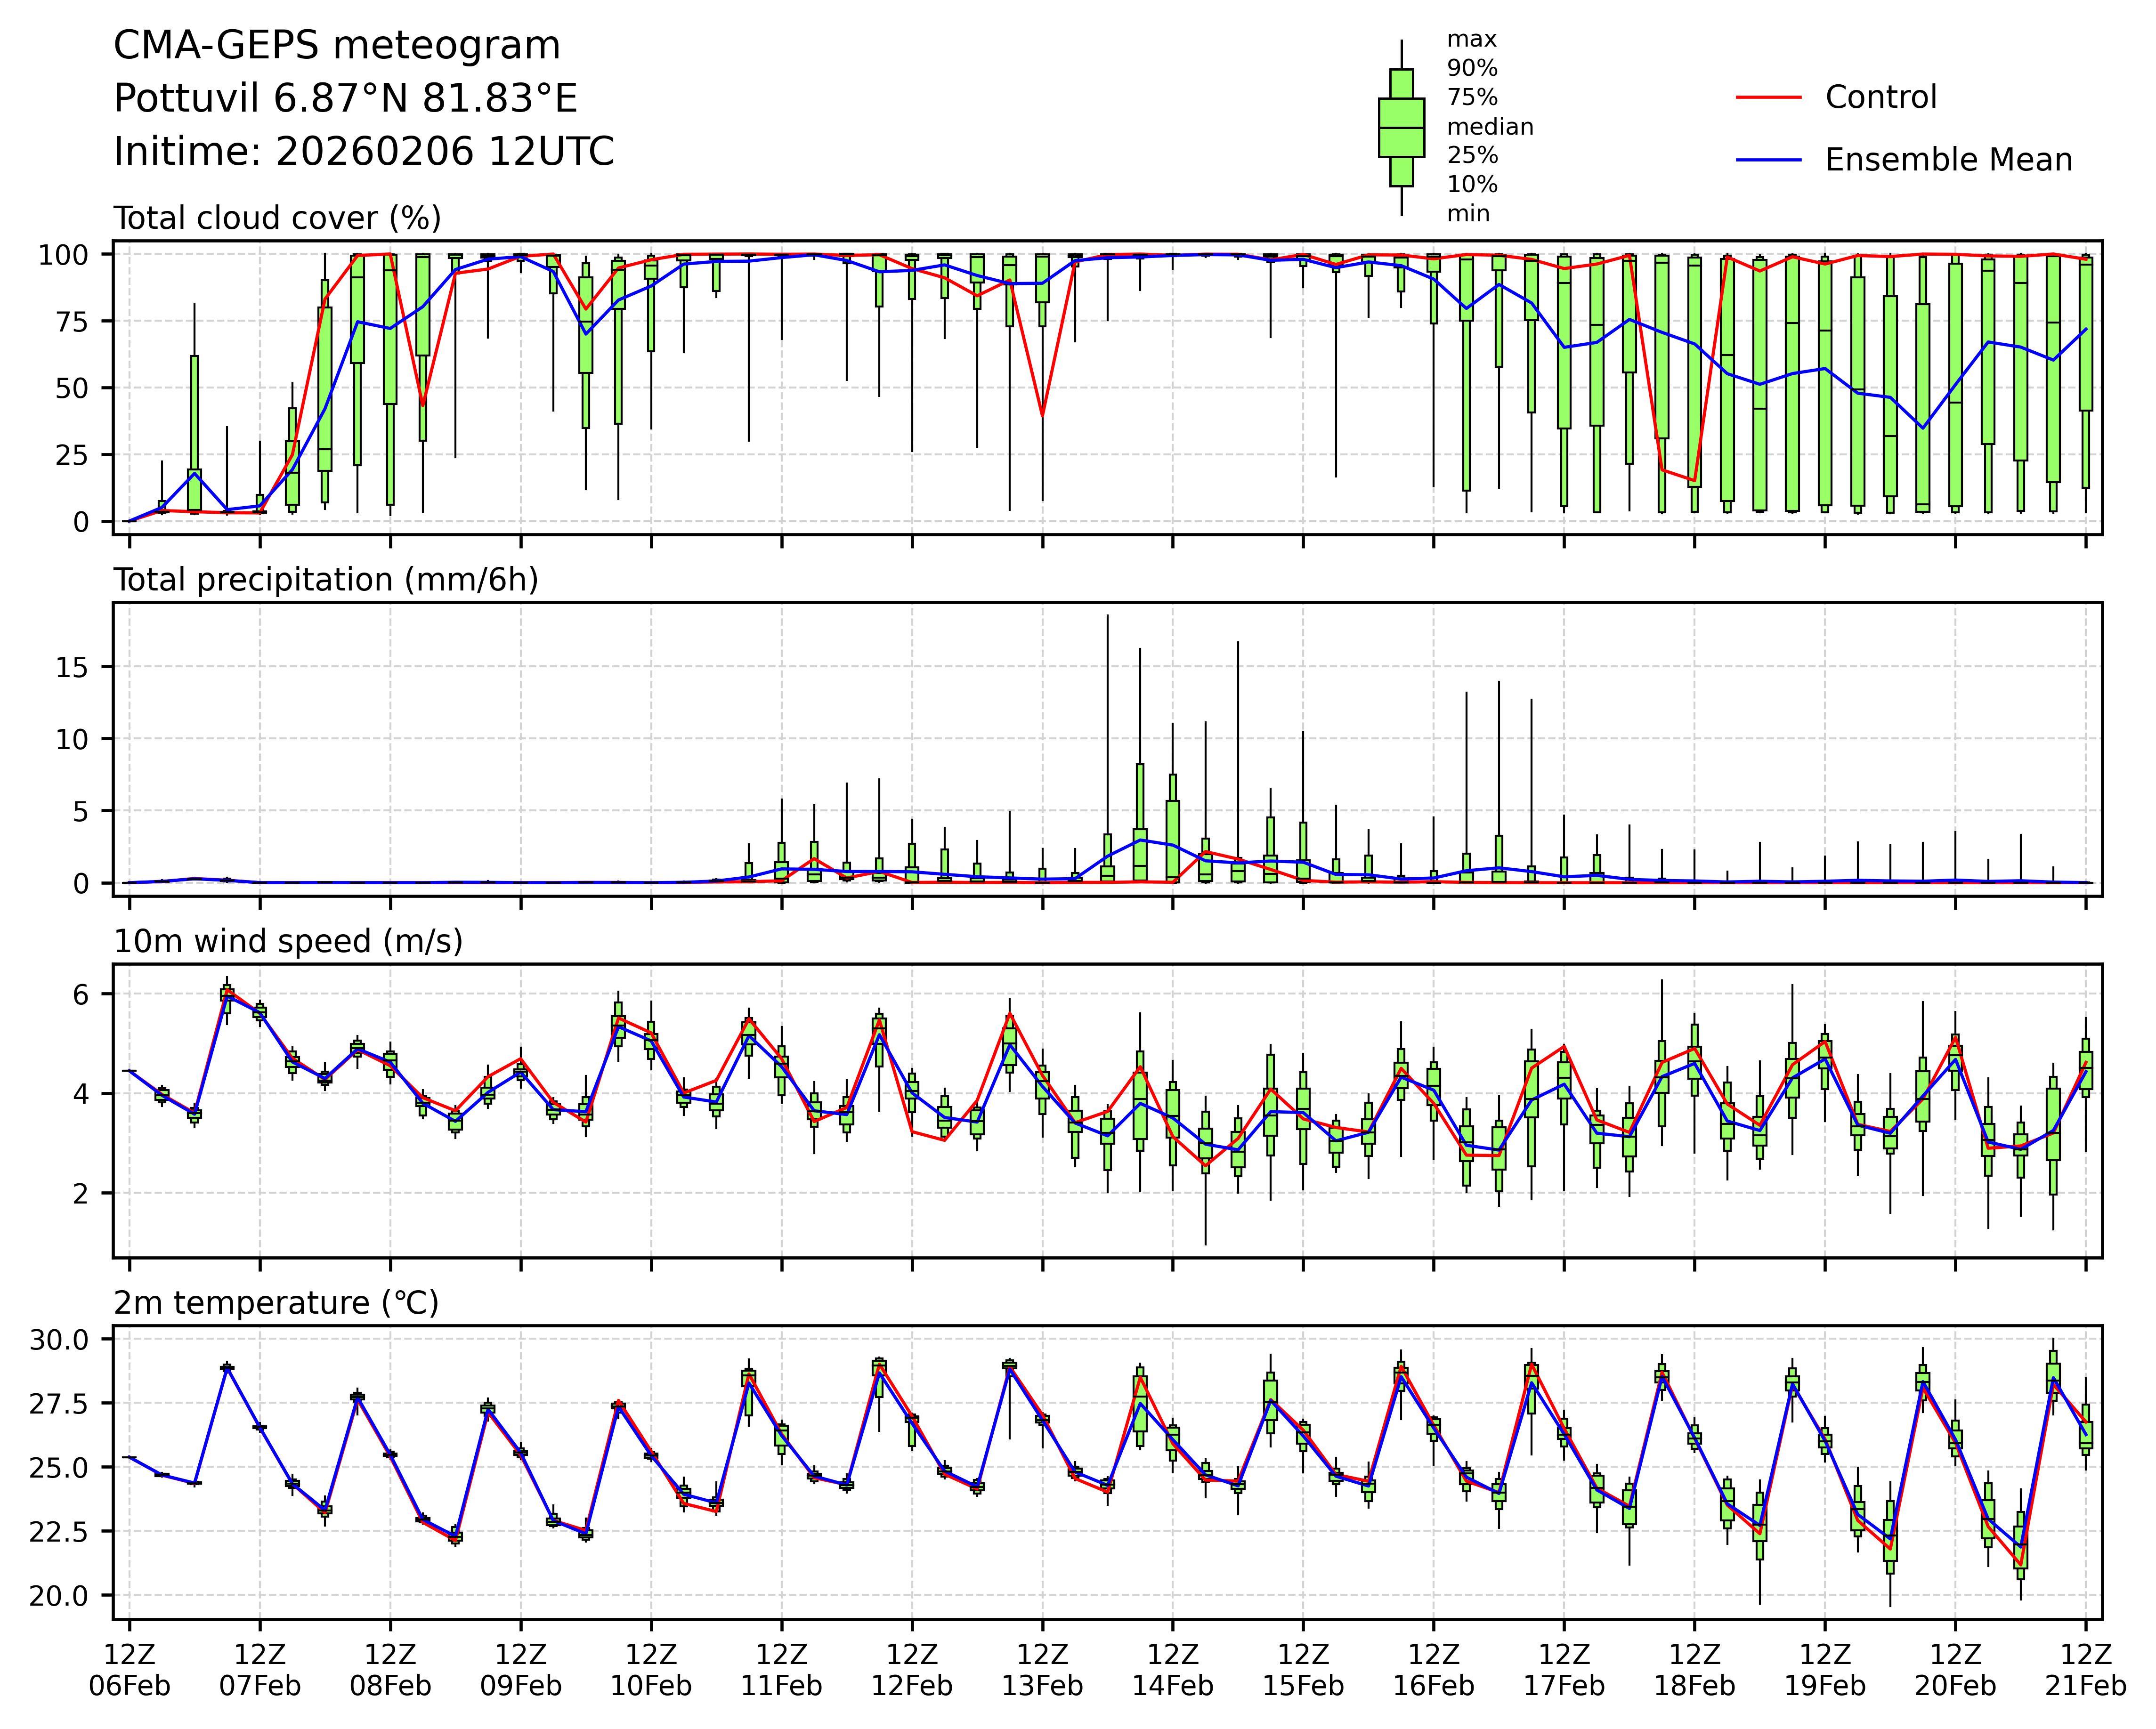Click the 'median' label in box legend
Viewport: 2156px width, 1729px height.
coord(1489,127)
